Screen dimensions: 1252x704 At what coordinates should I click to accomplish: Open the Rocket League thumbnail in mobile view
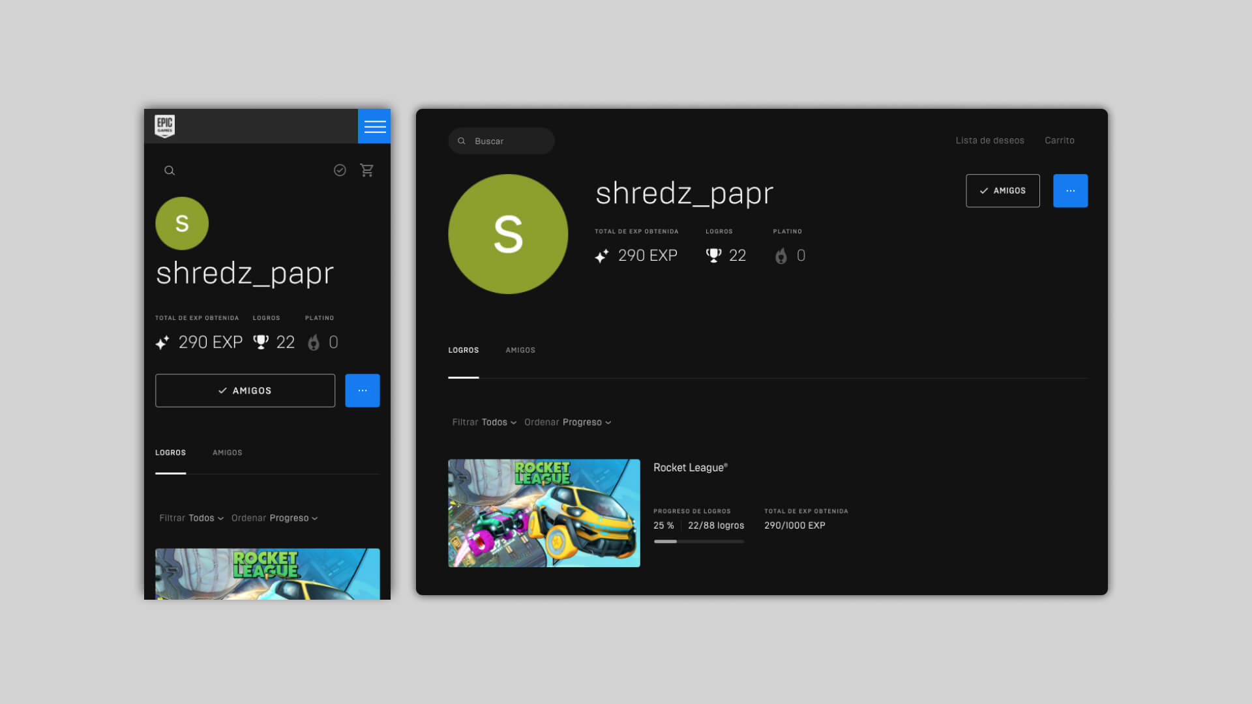pyautogui.click(x=267, y=574)
